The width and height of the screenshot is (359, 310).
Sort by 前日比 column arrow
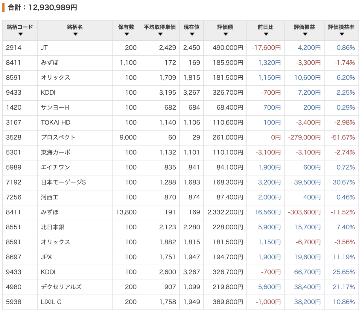pos(266,34)
